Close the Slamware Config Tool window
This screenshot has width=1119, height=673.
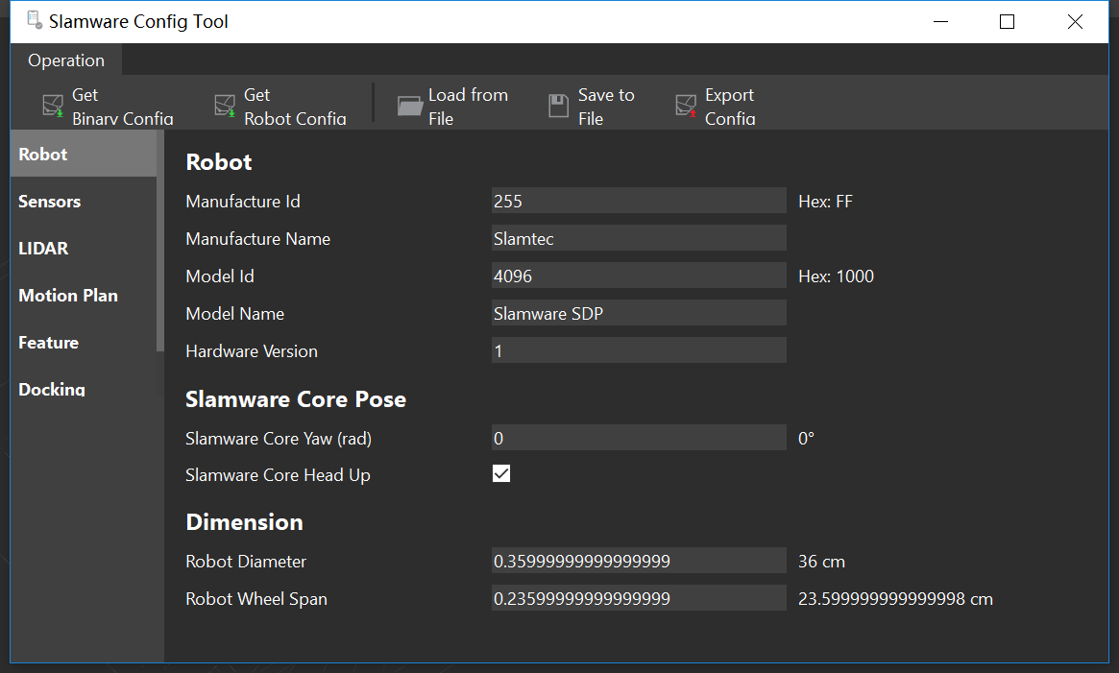click(1075, 21)
